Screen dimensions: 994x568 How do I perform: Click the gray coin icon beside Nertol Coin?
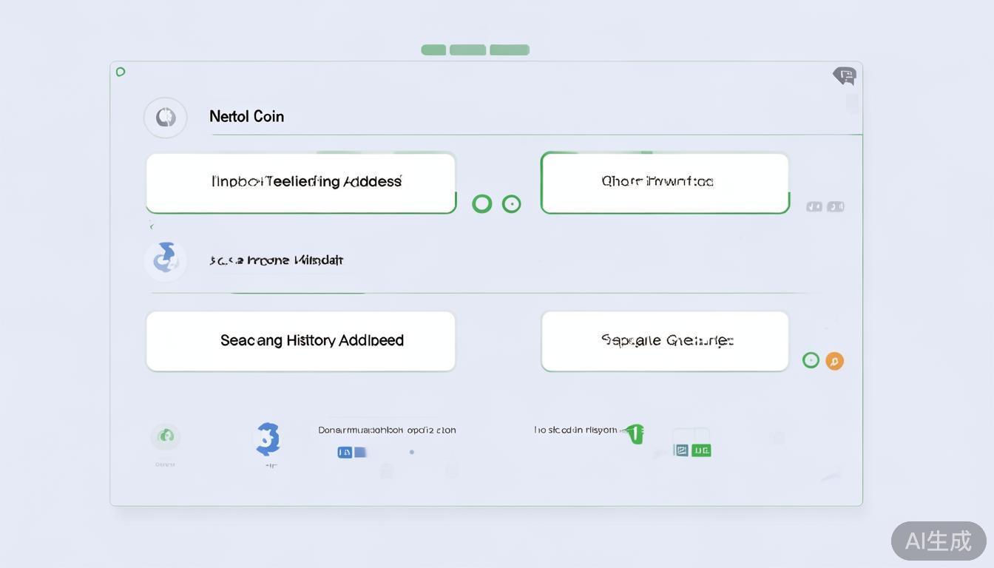[165, 118]
